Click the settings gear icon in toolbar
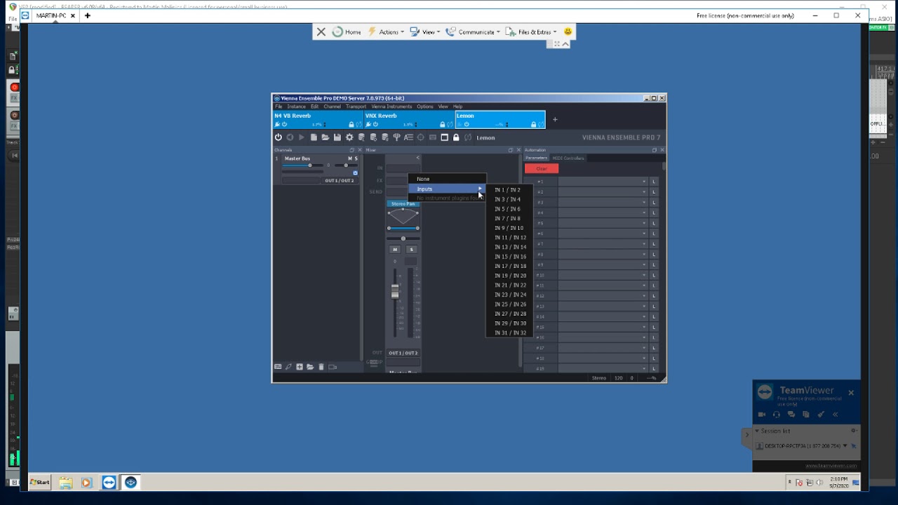The width and height of the screenshot is (898, 505). click(x=349, y=137)
